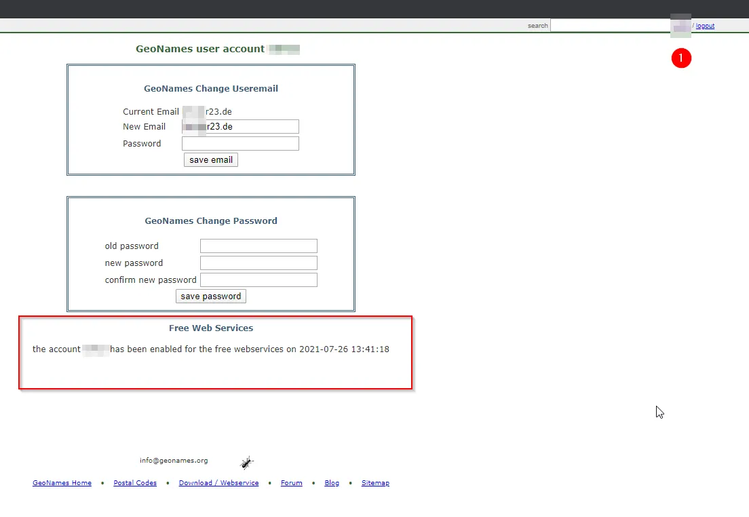
Task: Click the GeoNames Change Password heading
Action: (211, 221)
